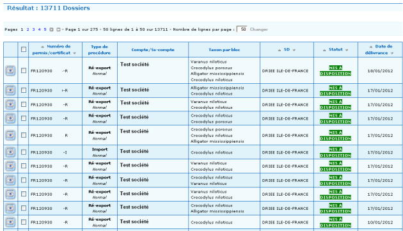Open eye icon for the Import row
This screenshot has height=231, width=403.
(10, 152)
